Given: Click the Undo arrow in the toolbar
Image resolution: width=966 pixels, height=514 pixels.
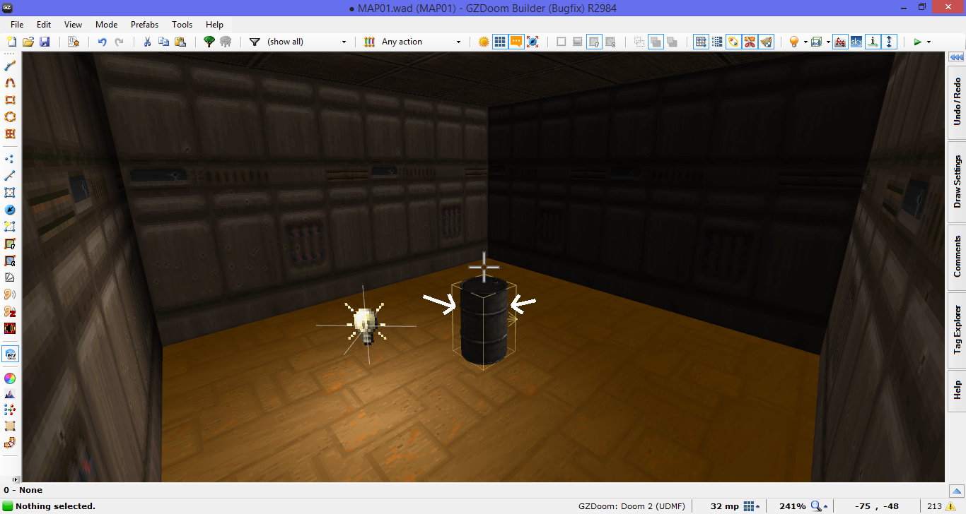Looking at the screenshot, I should pyautogui.click(x=102, y=42).
